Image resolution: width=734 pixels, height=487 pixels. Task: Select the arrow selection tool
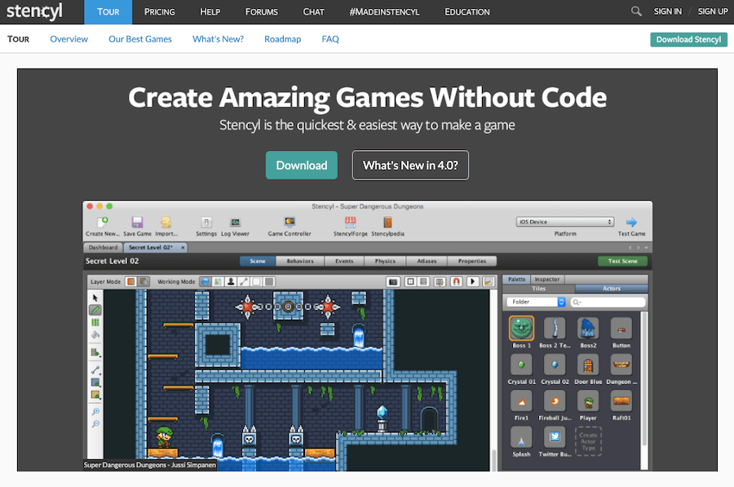click(x=95, y=298)
